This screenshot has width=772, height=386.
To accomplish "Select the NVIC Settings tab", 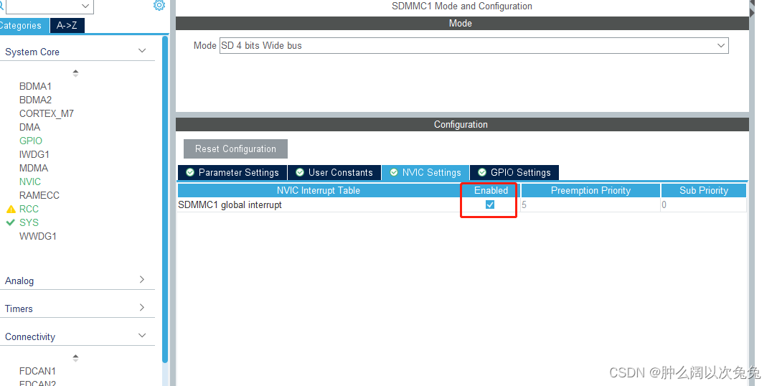I will [425, 172].
